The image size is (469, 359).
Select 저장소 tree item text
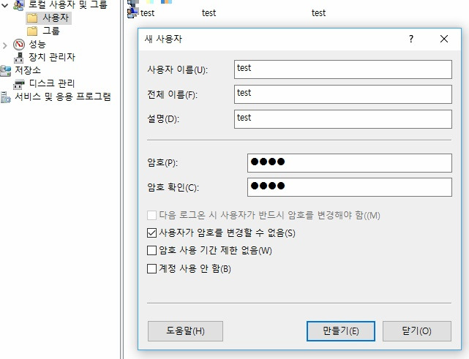pos(28,70)
